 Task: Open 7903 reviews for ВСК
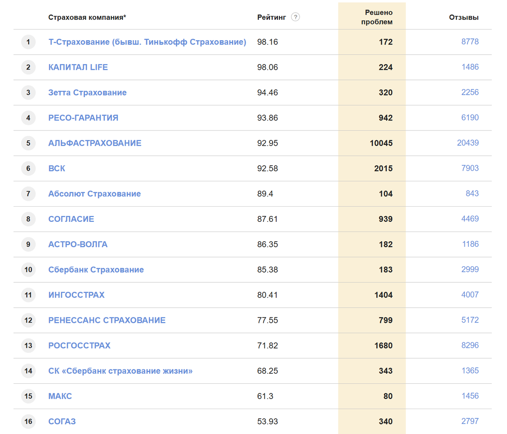click(470, 168)
